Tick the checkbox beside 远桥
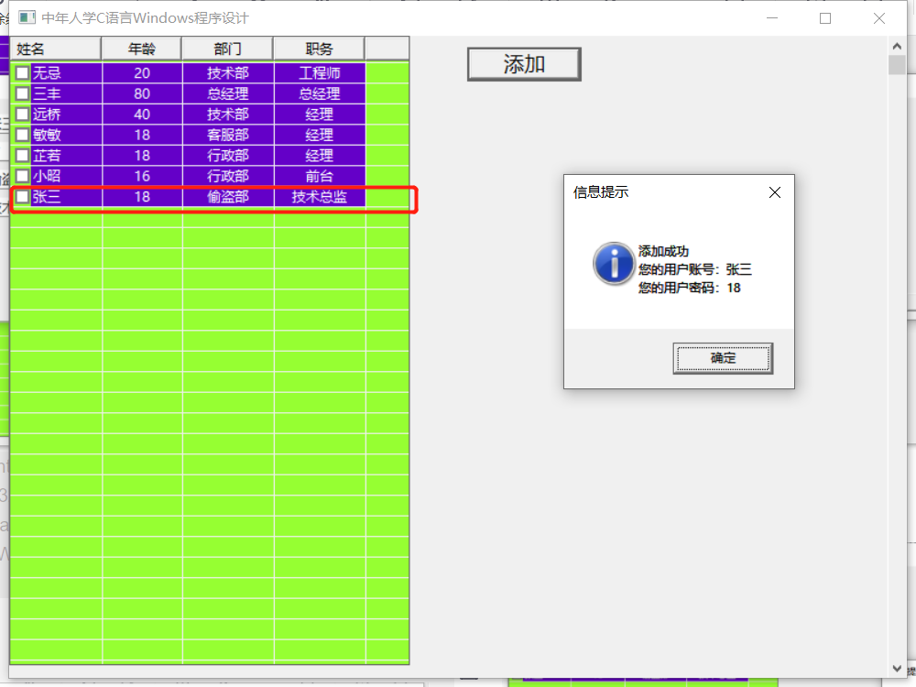The height and width of the screenshot is (687, 916). 22,114
